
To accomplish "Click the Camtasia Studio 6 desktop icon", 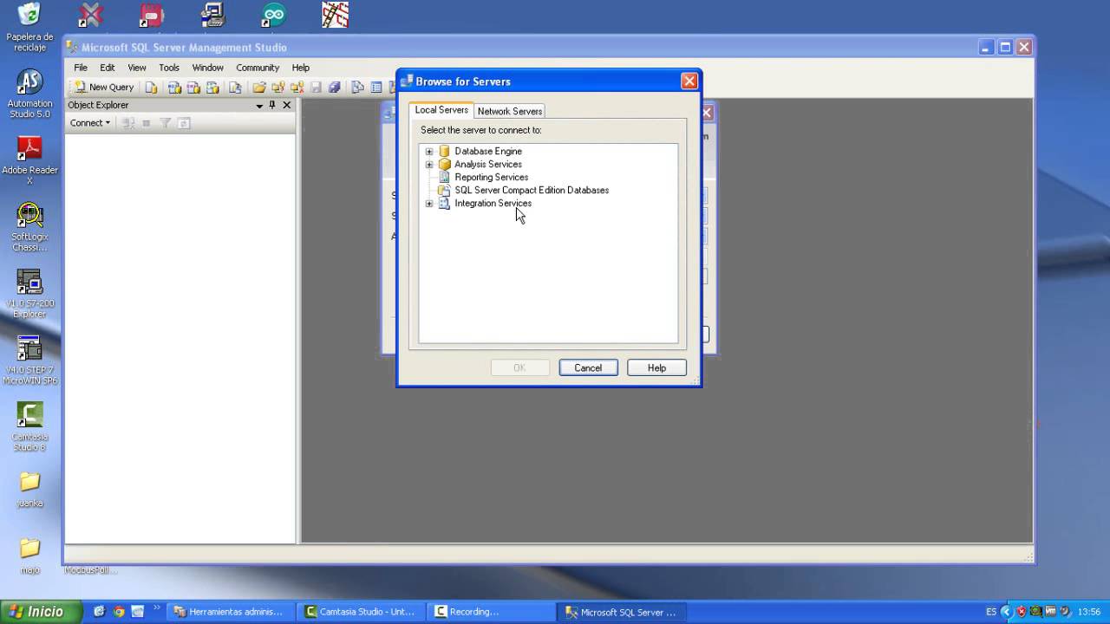I will tap(29, 427).
